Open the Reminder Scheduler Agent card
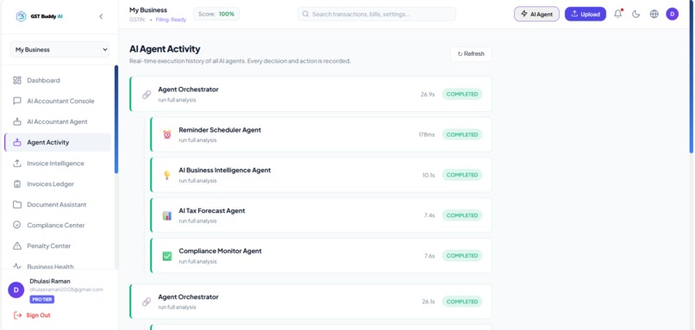 (322, 134)
